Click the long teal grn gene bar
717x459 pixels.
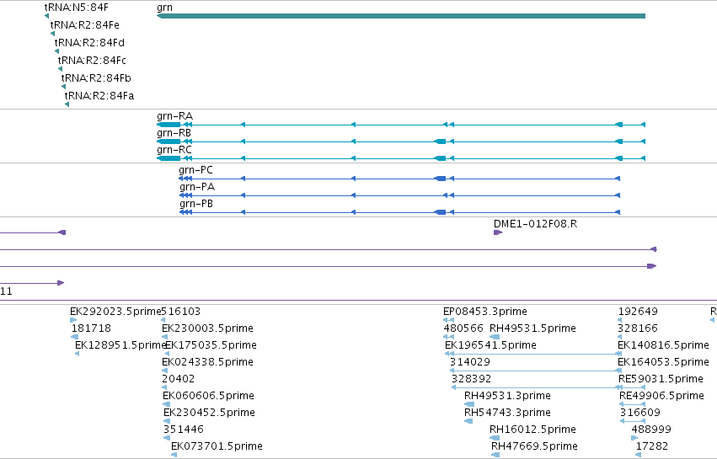(x=400, y=16)
